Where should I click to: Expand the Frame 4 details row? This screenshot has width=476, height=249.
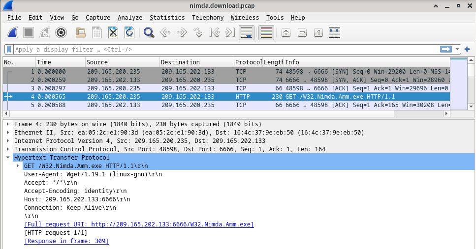pos(8,124)
